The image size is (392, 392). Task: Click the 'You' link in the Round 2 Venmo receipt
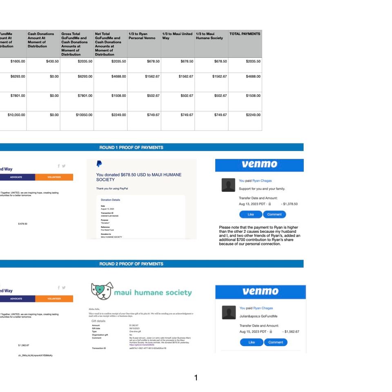[x=242, y=308]
